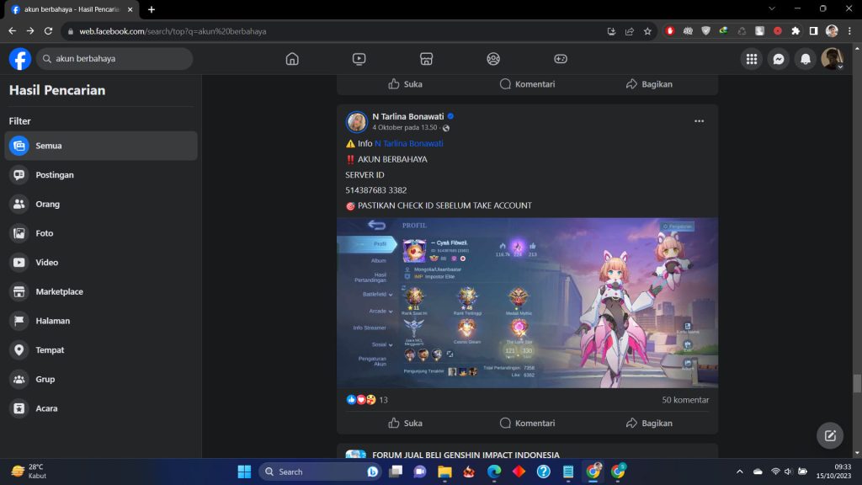Open the Chrome profile avatar
The width and height of the screenshot is (862, 485).
832,31
